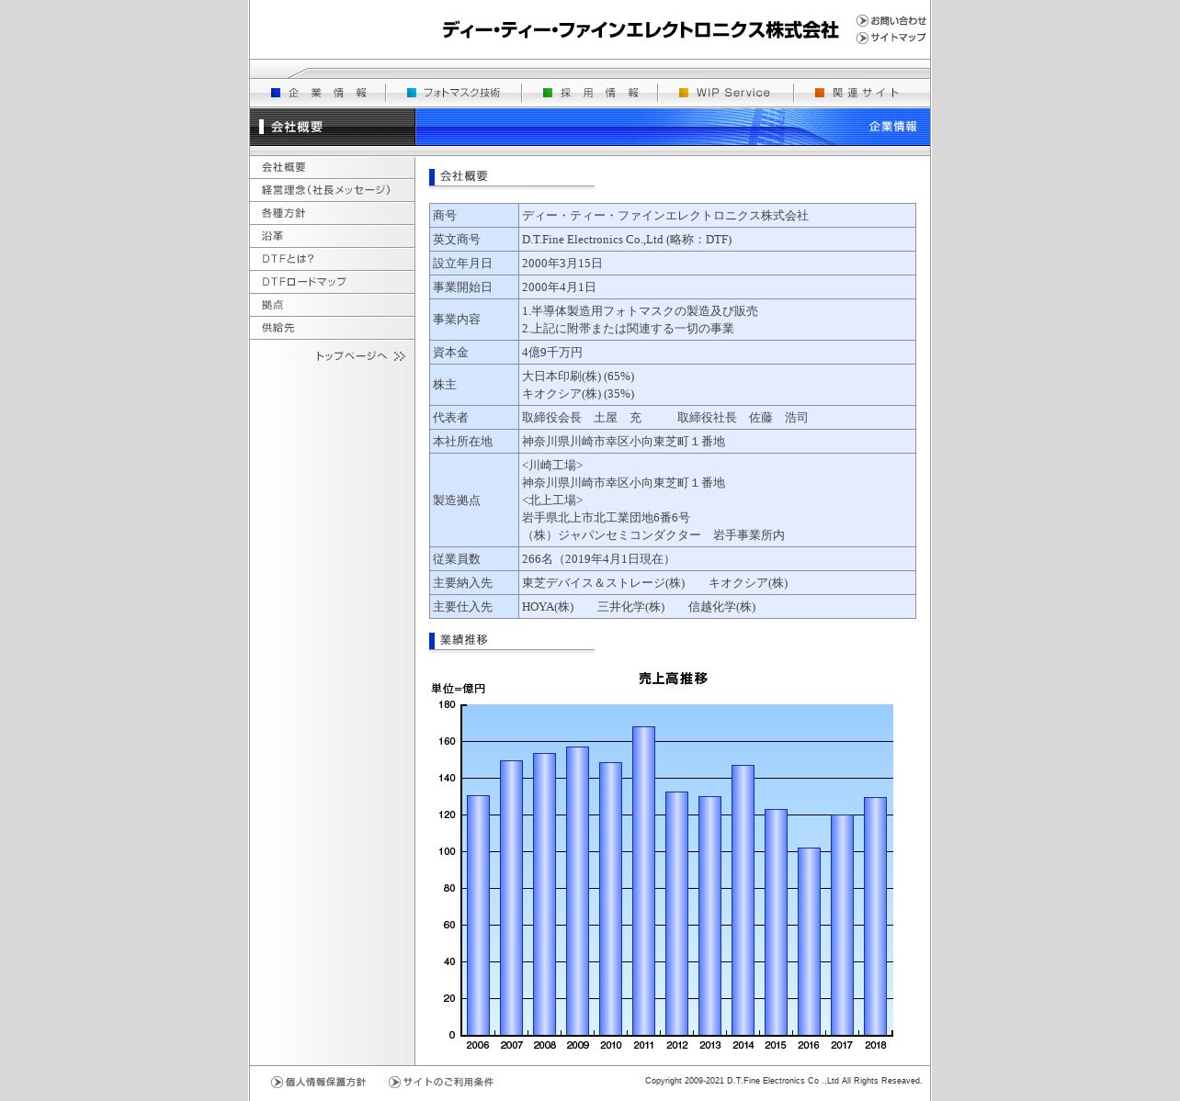Viewport: 1180px width, 1101px height.
Task: Click the arrow icon beside 個人情報保護方針
Action: click(x=277, y=1082)
